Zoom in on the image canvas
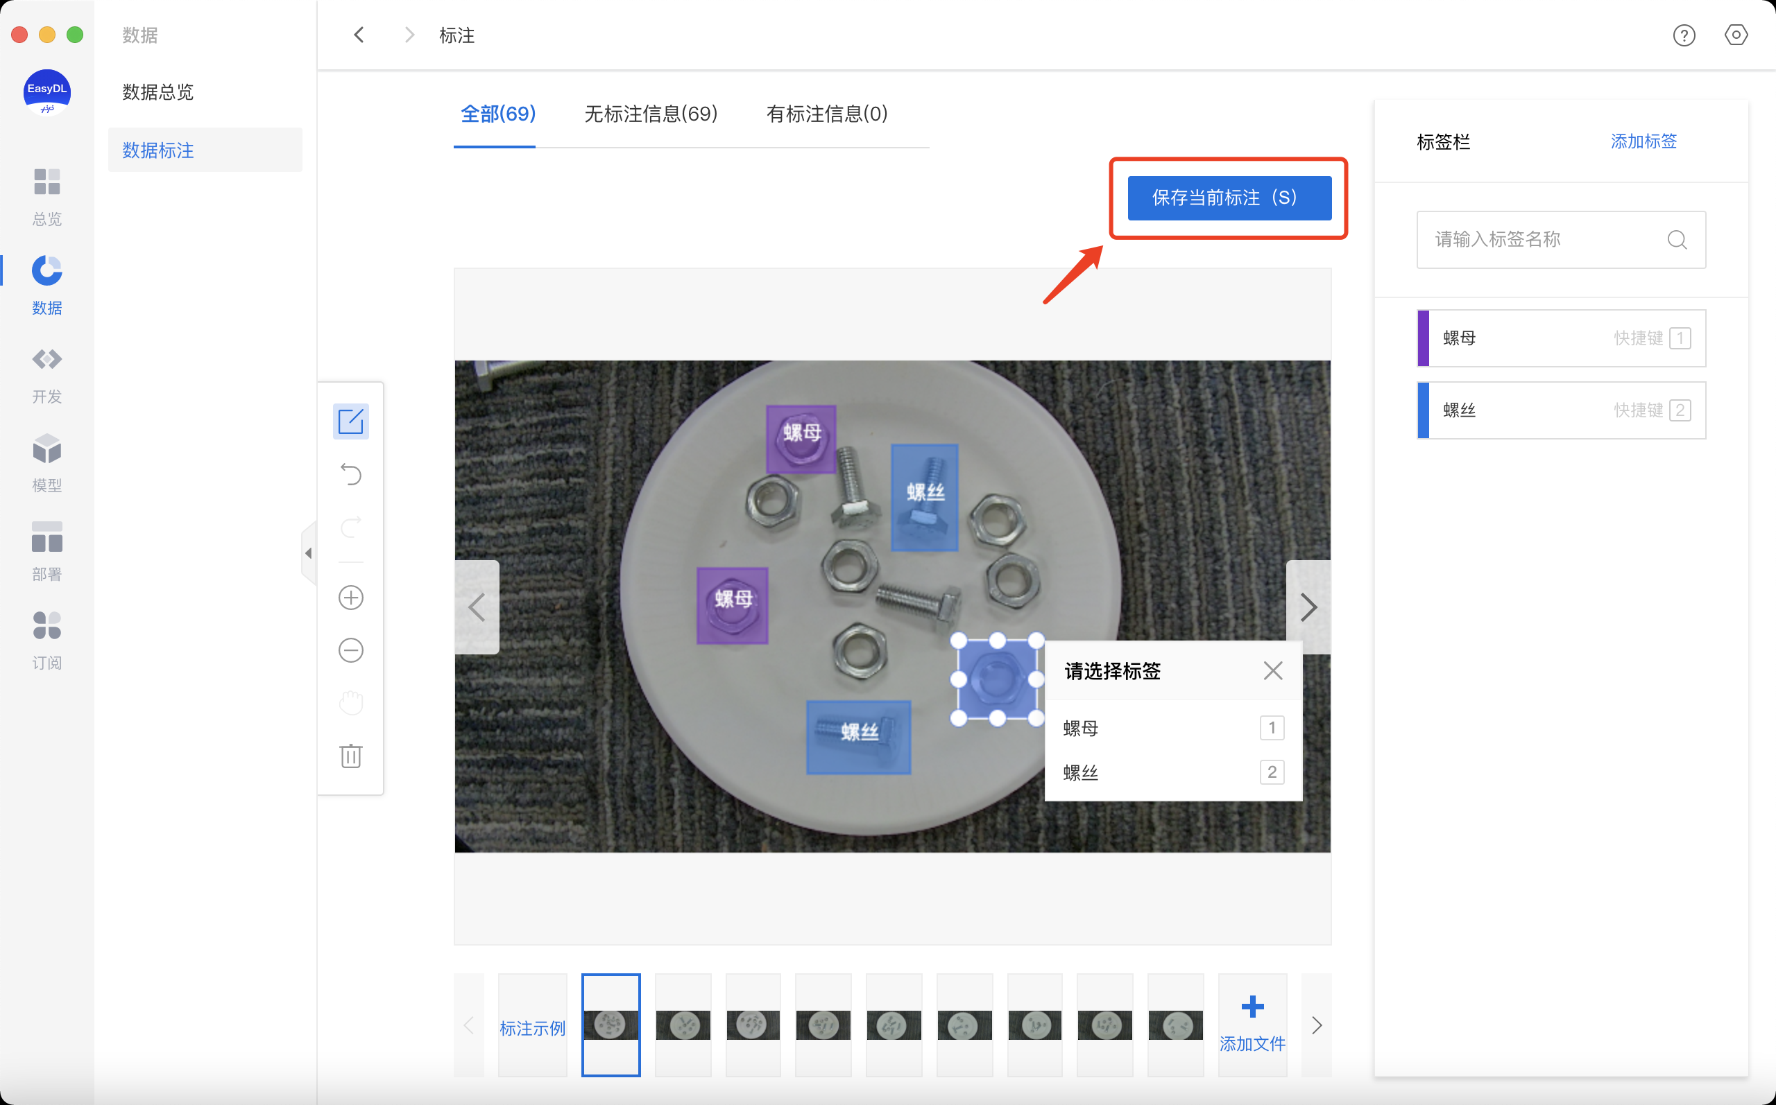The width and height of the screenshot is (1776, 1105). coord(351,598)
